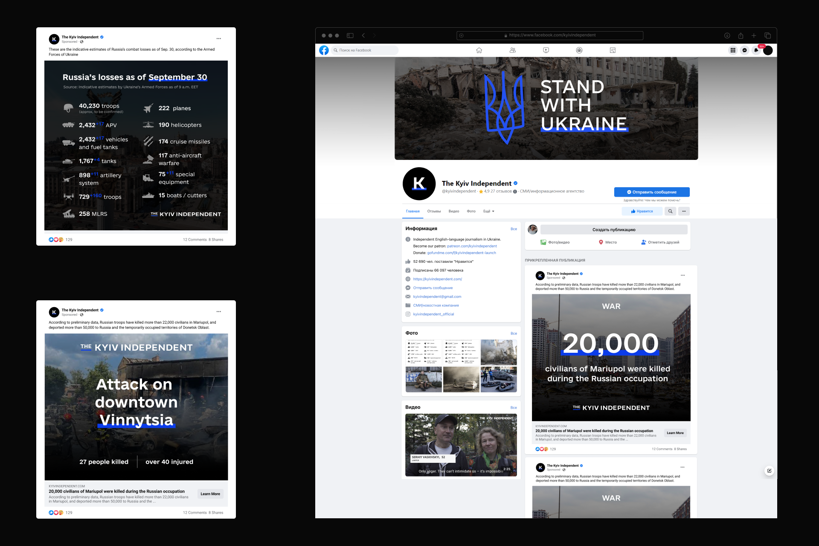Toggle the browser sidebar icon
The width and height of the screenshot is (819, 546).
350,35
